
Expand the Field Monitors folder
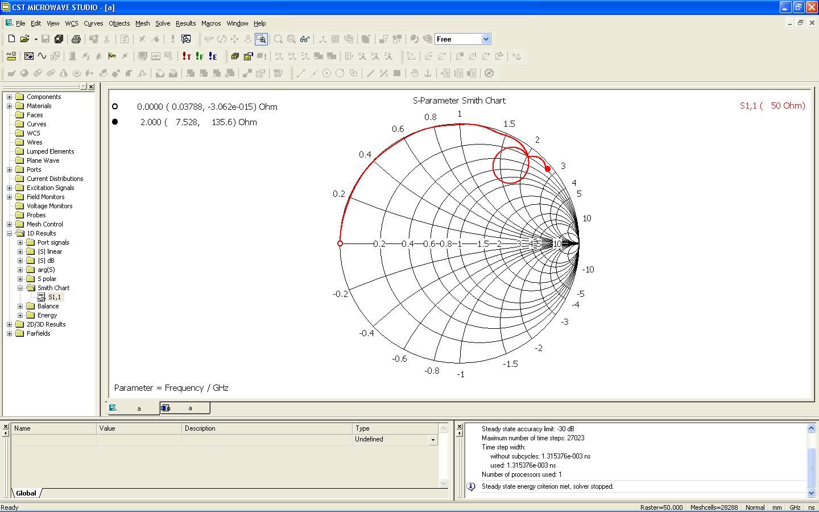tap(9, 197)
